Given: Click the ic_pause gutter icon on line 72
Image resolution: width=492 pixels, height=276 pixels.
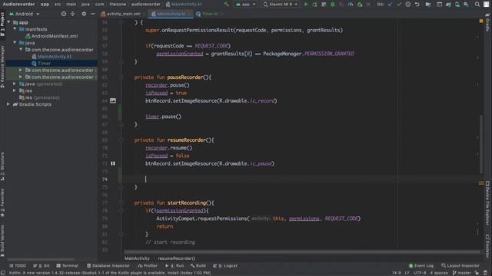Looking at the screenshot, I should click(113, 163).
